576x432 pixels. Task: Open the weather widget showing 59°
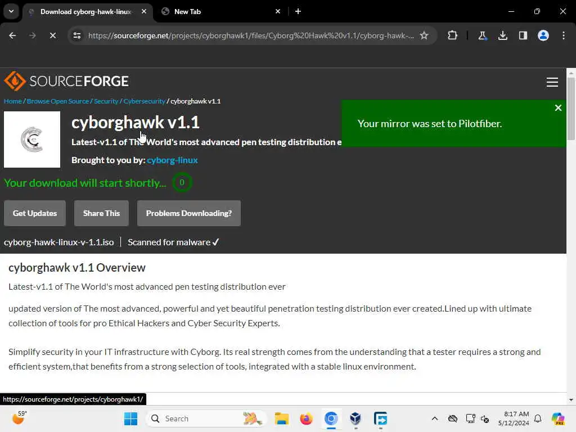pyautogui.click(x=19, y=418)
